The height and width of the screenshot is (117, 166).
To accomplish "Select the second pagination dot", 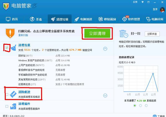I will 141,106.
